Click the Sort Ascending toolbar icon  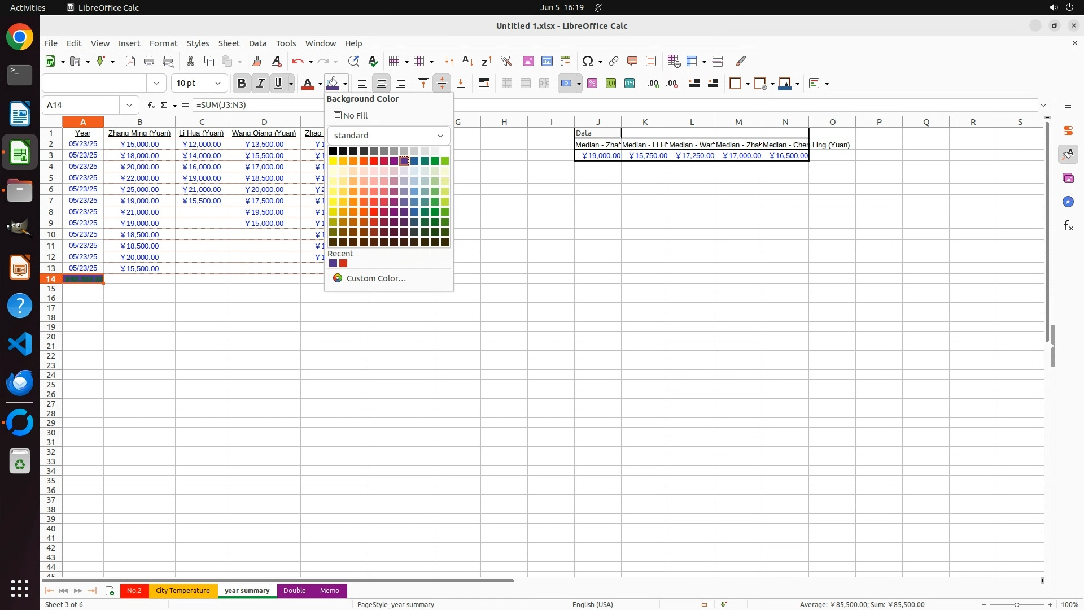467,61
